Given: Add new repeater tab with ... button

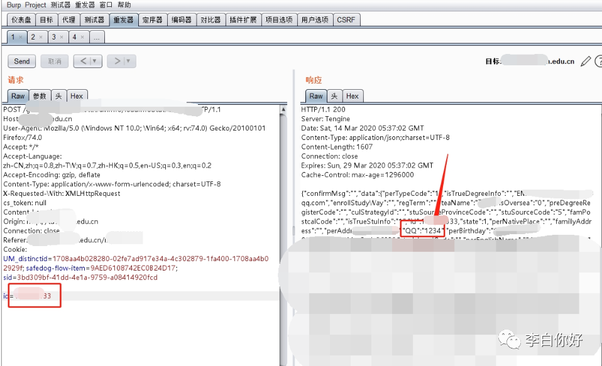Looking at the screenshot, I should (x=97, y=37).
